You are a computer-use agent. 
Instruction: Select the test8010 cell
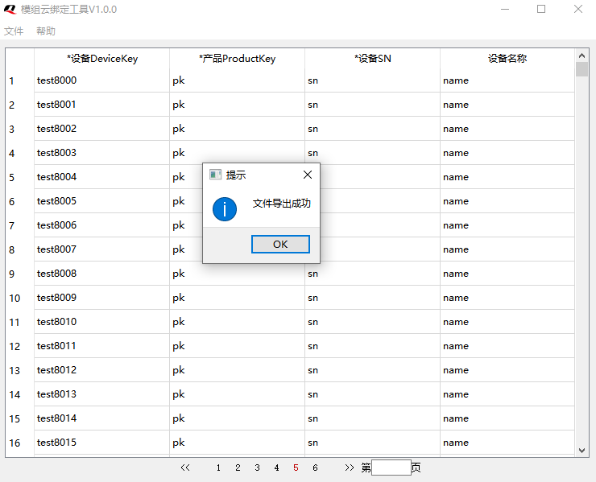tap(101, 322)
